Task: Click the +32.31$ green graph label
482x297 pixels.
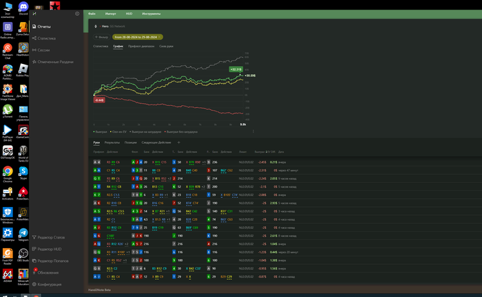Action: (235, 69)
